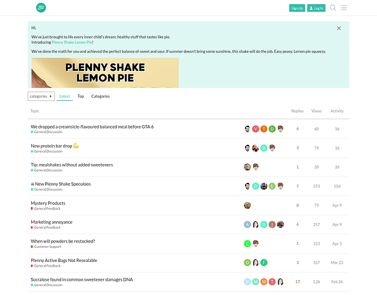Click Customer Support category under powders restocked
This screenshot has width=377, height=295.
(46, 247)
